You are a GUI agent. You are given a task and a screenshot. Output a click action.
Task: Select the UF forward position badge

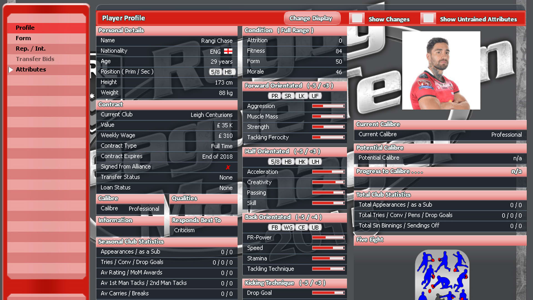[315, 96]
